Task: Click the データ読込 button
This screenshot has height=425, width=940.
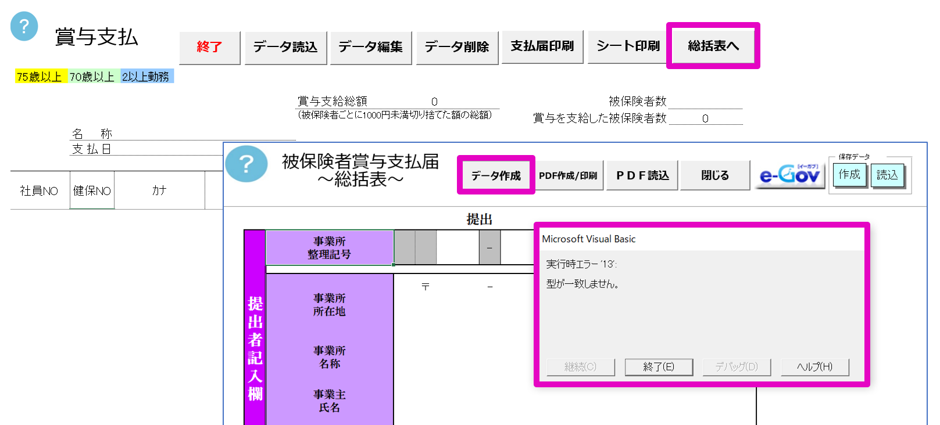Action: pos(285,47)
